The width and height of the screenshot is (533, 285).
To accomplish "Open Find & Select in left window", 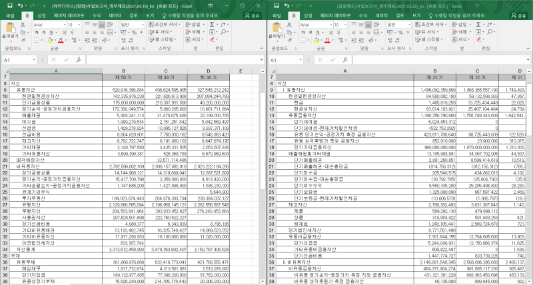I will coord(225,32).
